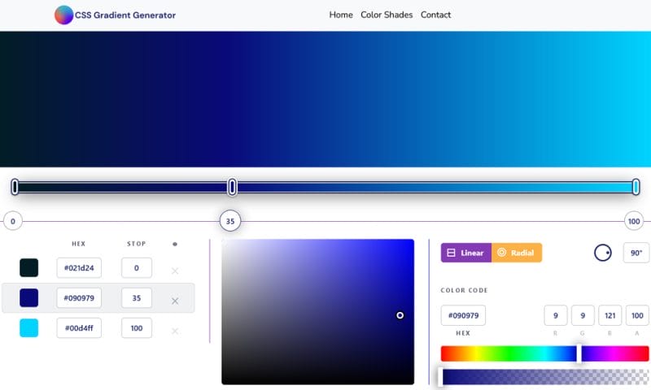Edit the #021d24 hex field

(x=79, y=268)
